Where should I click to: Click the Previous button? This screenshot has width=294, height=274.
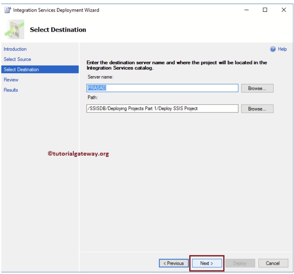point(174,263)
